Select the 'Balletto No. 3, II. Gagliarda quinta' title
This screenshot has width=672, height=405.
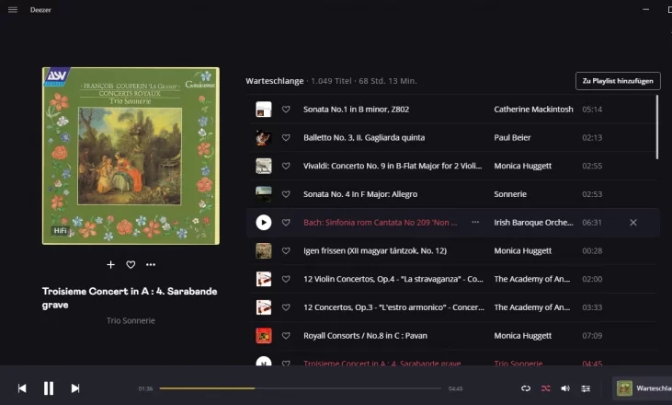tap(364, 138)
